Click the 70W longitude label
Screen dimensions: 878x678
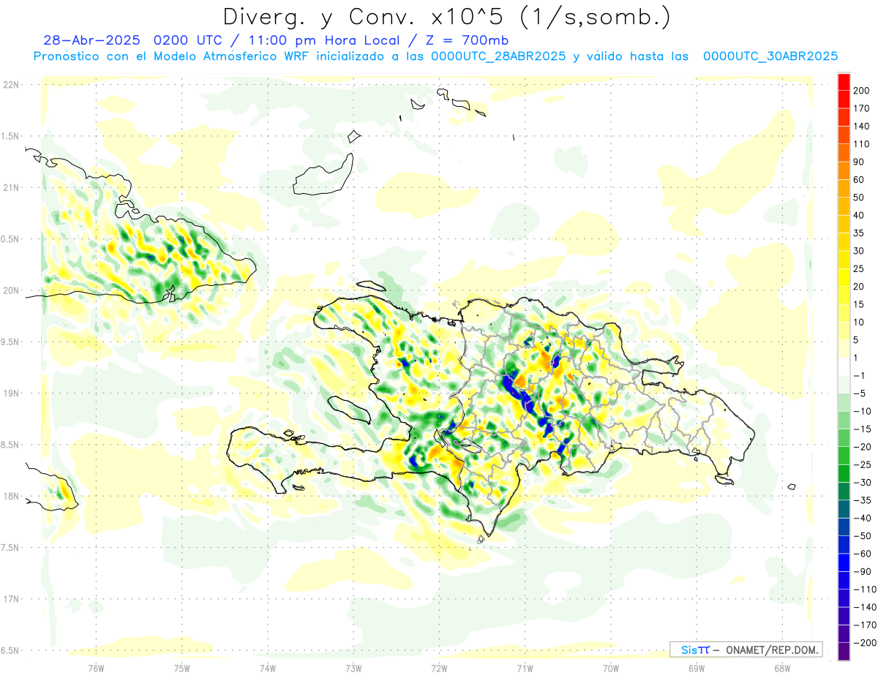[611, 668]
